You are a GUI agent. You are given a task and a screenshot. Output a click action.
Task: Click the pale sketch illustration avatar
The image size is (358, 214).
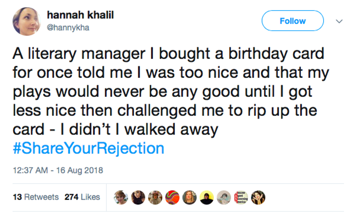point(224,197)
